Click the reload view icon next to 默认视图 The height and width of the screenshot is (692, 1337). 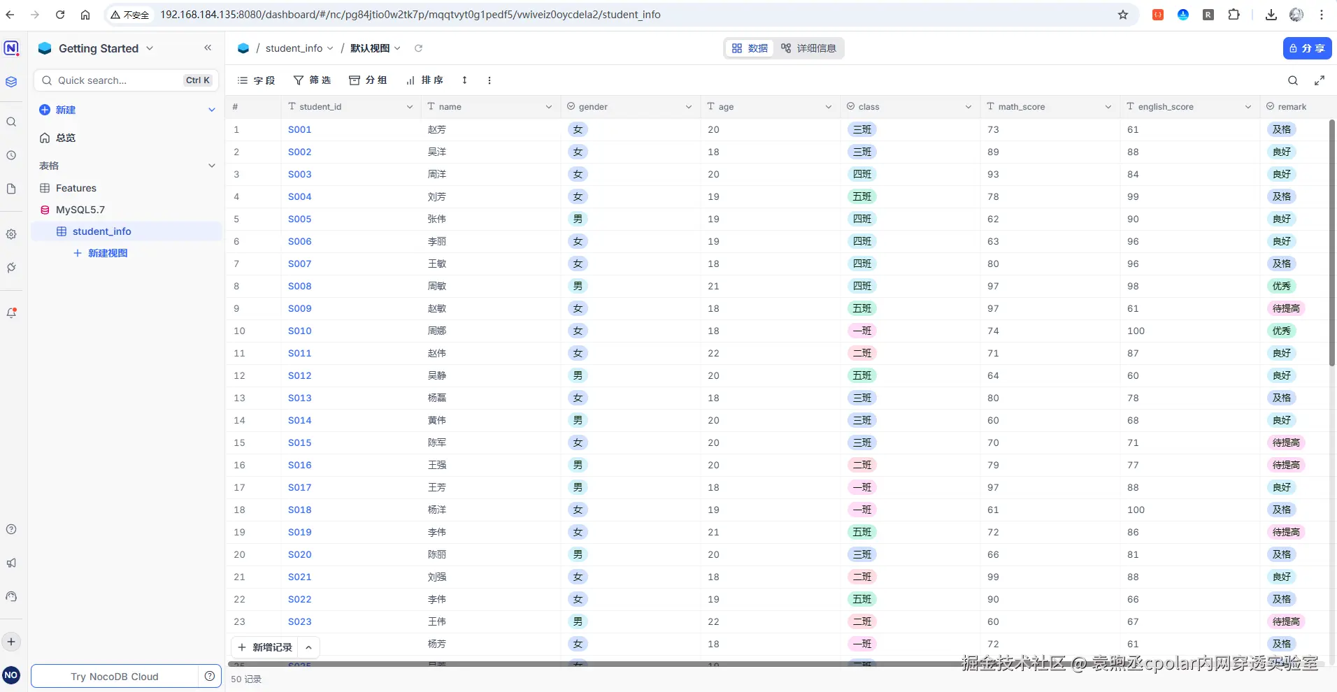click(x=418, y=48)
